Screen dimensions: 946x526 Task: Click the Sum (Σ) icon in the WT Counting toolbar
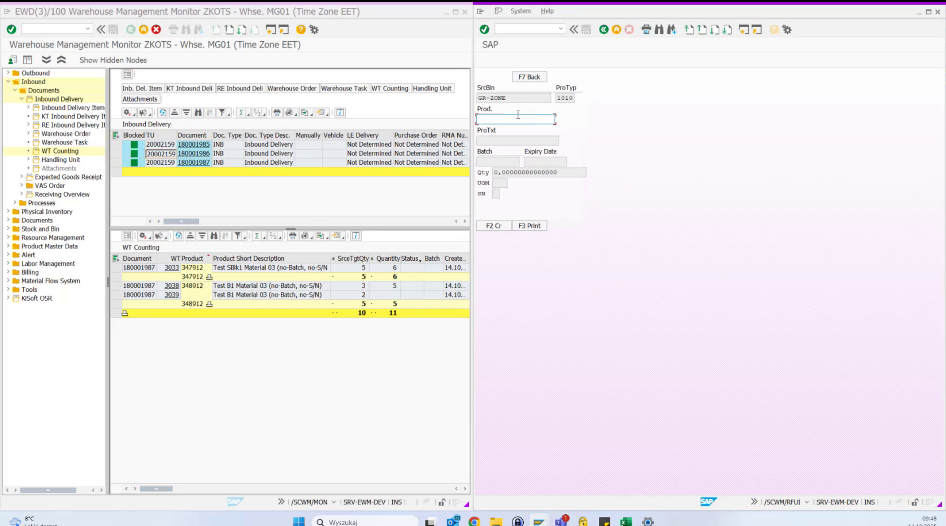point(258,236)
